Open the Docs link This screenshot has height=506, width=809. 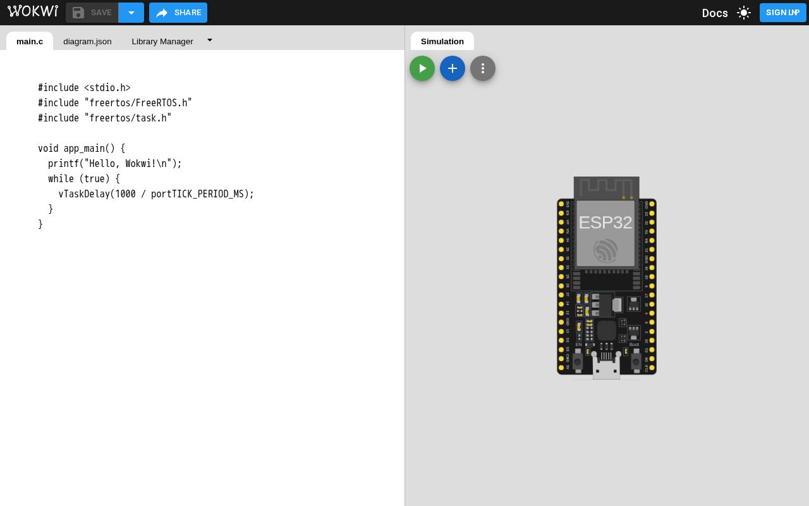pyautogui.click(x=715, y=13)
